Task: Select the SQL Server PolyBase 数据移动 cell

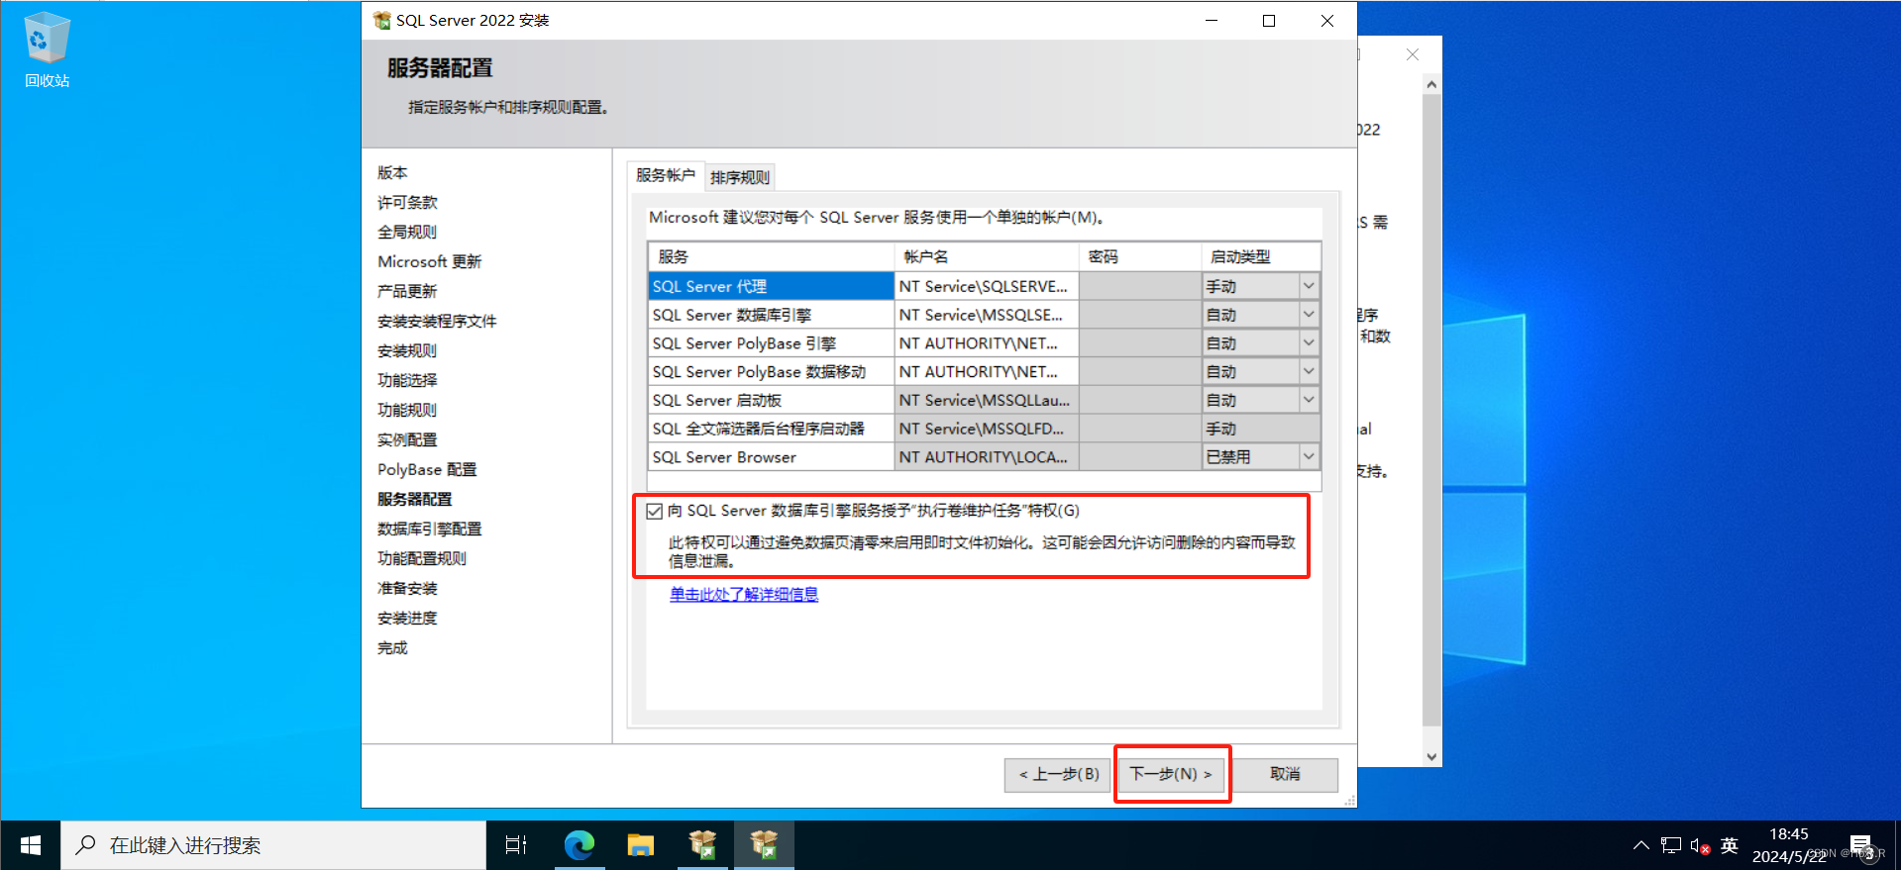Action: click(x=772, y=372)
